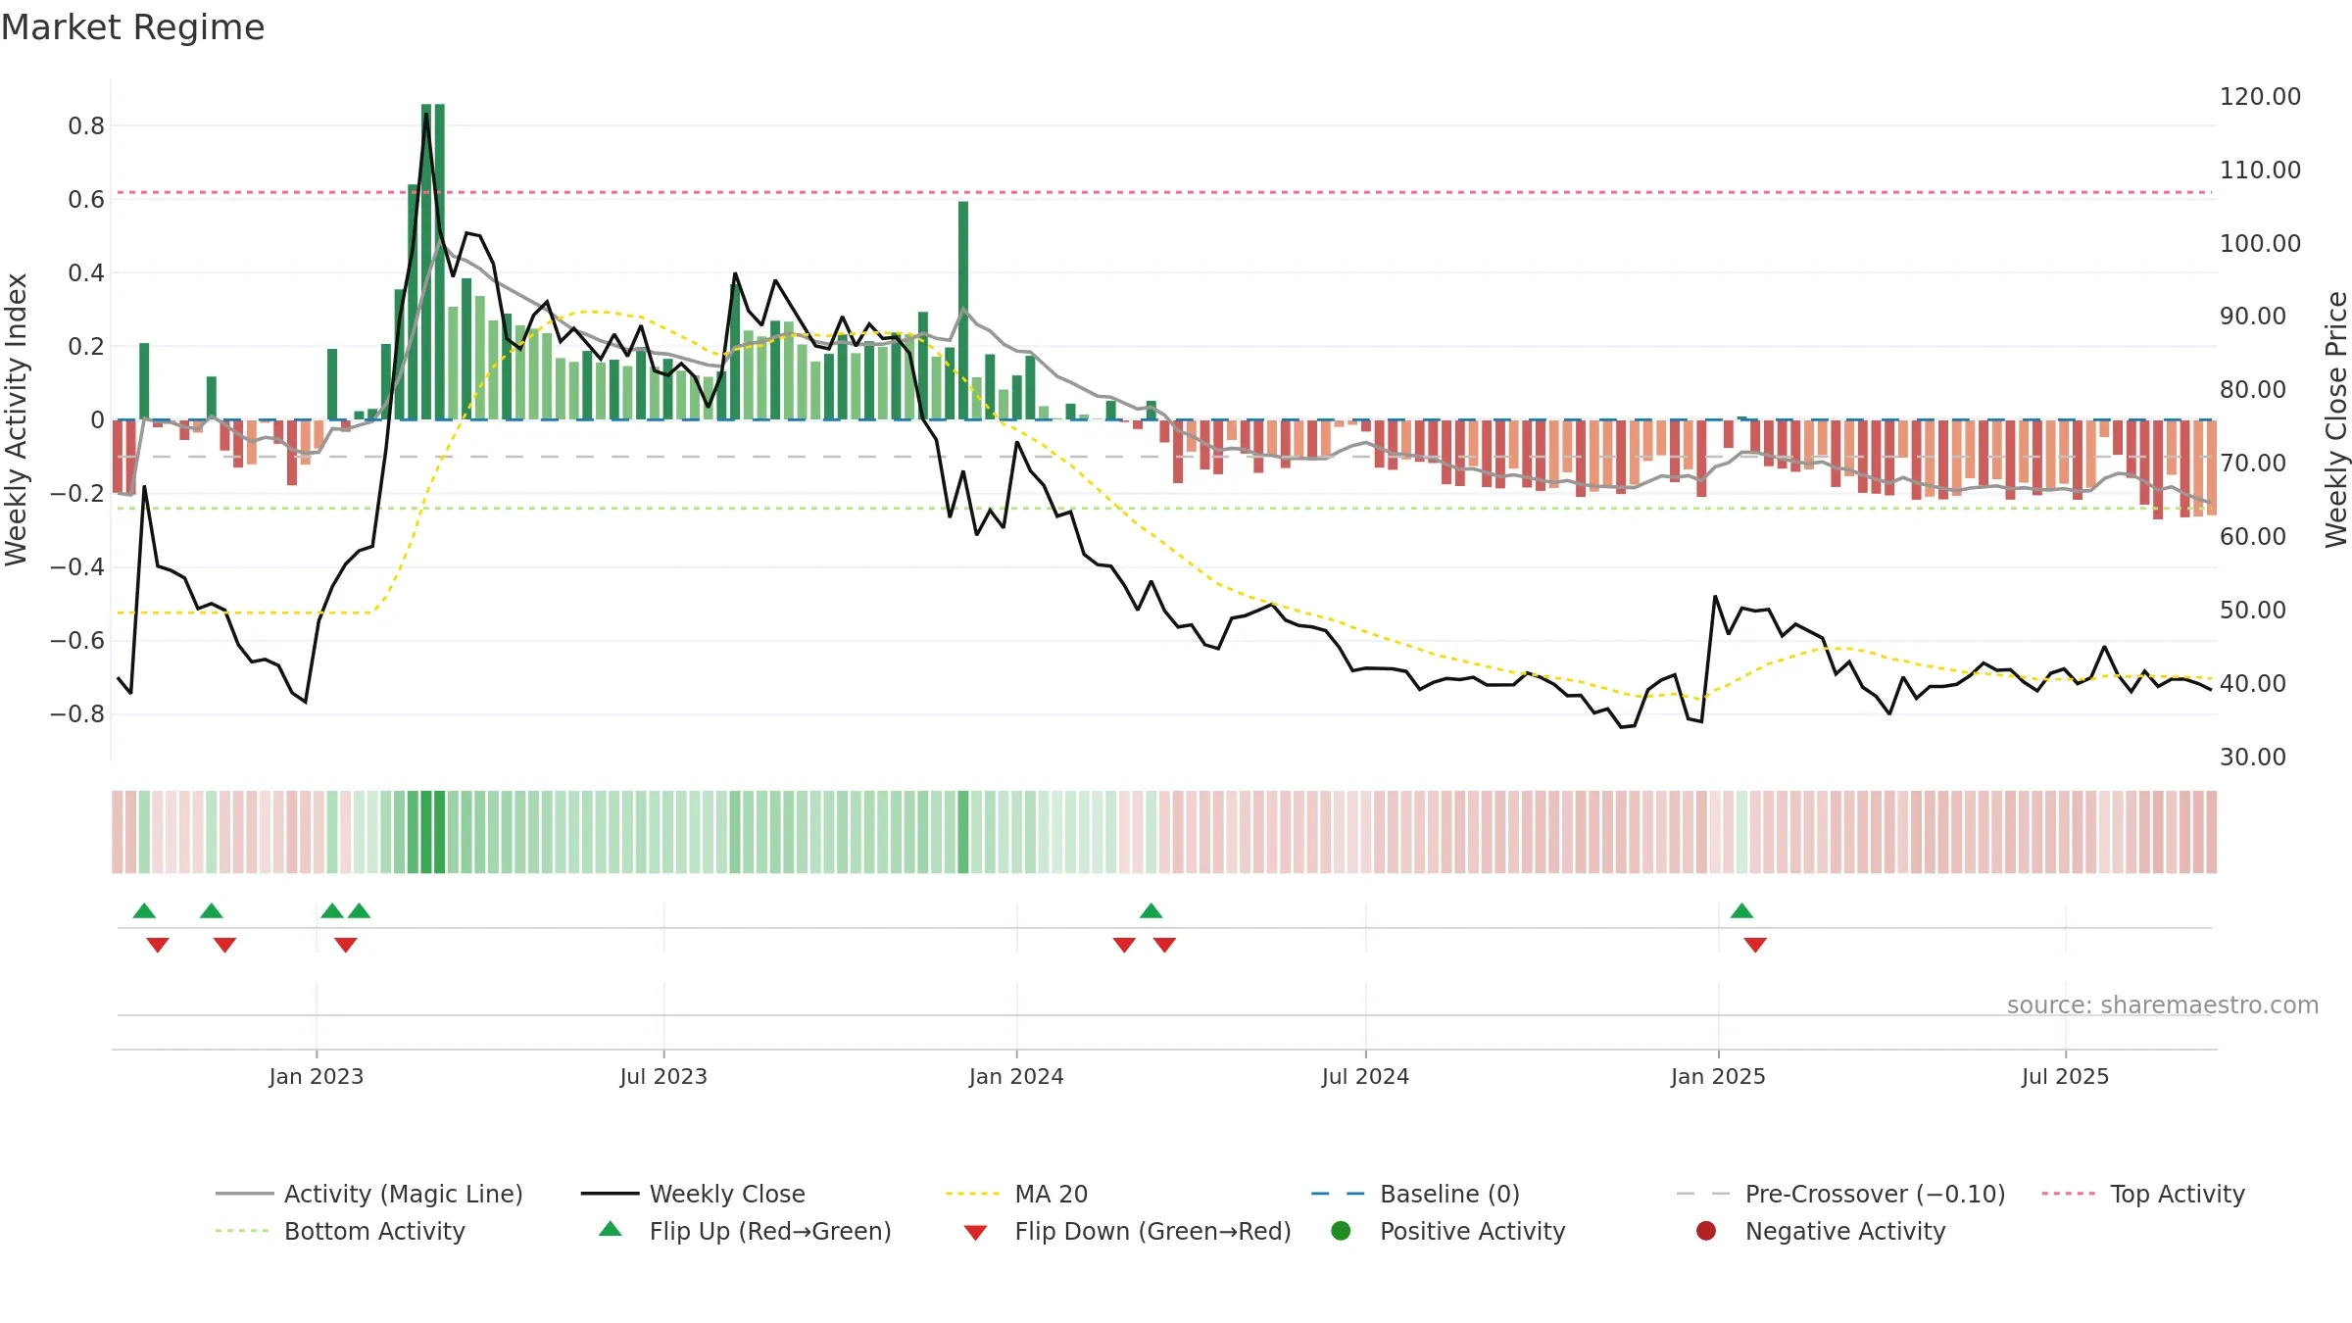This screenshot has width=2352, height=1323.
Task: Click the Jan 2023 x-axis label
Action: [317, 1076]
